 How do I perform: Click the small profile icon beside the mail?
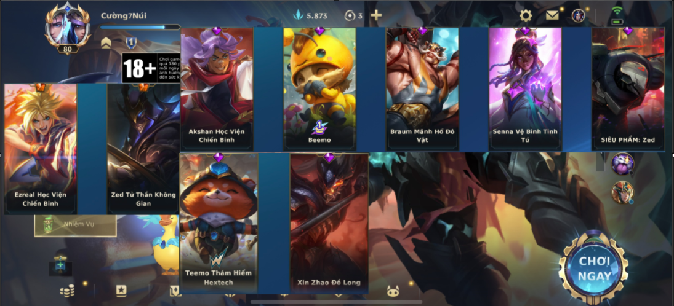tap(578, 16)
